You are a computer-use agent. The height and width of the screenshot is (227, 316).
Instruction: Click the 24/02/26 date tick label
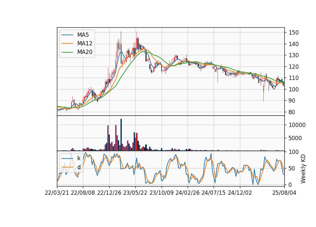[x=188, y=193]
